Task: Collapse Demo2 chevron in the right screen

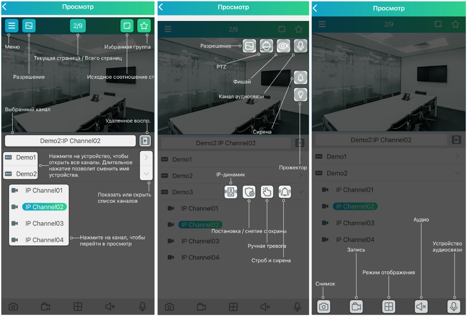Action: [457, 173]
